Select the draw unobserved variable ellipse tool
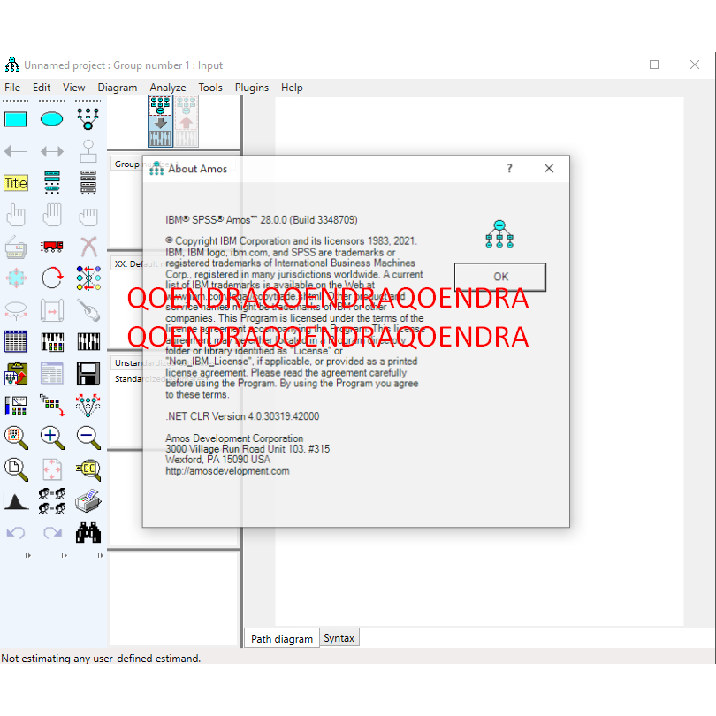Viewport: 716px width, 716px height. pos(52,119)
